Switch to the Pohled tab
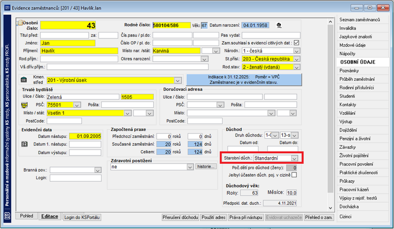The height and width of the screenshot is (229, 394). tap(27, 216)
